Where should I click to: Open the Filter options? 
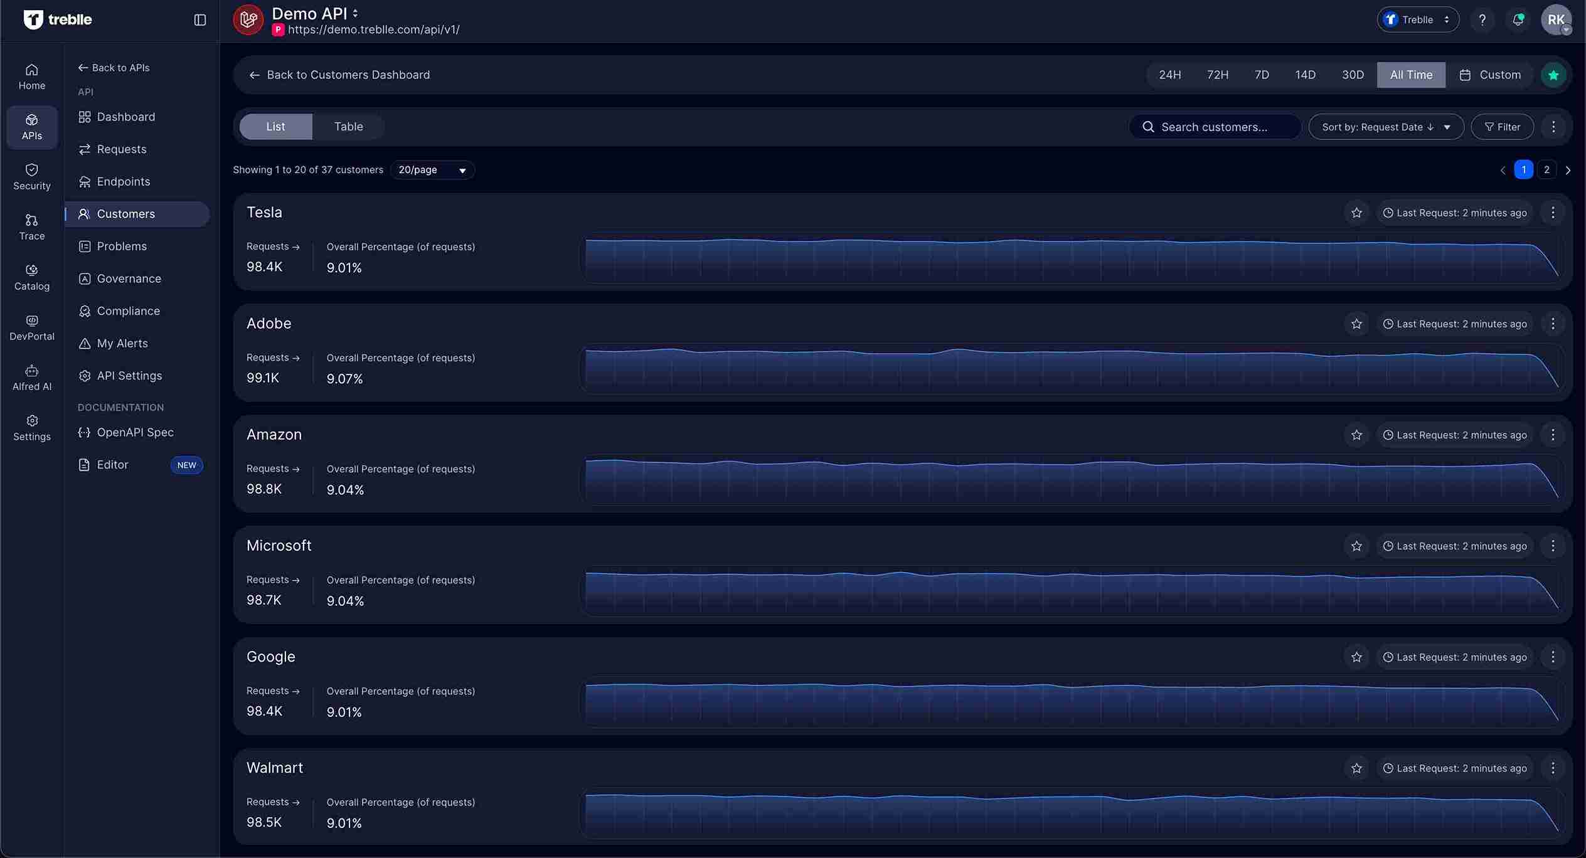pyautogui.click(x=1503, y=127)
